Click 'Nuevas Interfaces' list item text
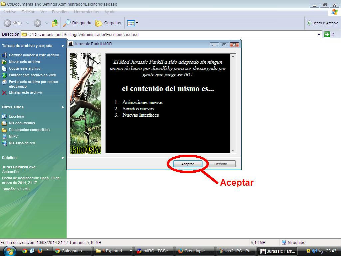The image size is (341, 256). click(x=141, y=115)
